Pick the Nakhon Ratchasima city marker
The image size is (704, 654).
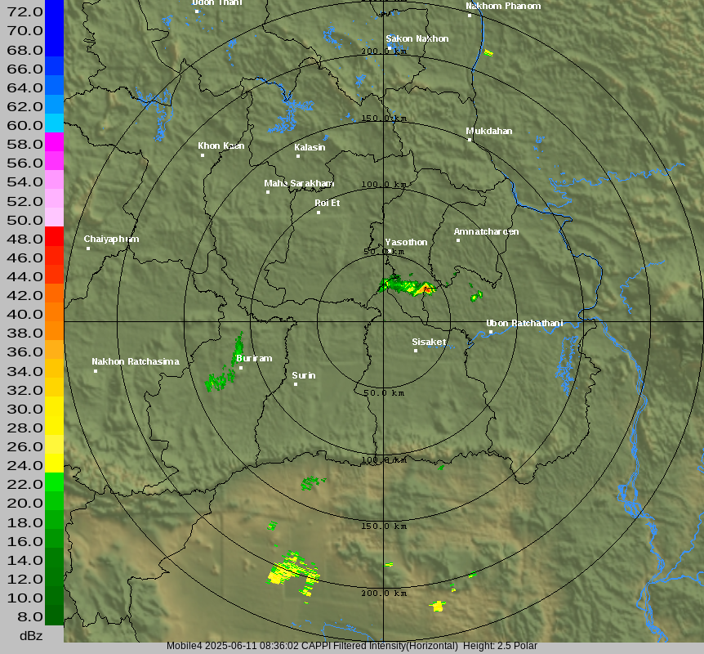click(96, 371)
